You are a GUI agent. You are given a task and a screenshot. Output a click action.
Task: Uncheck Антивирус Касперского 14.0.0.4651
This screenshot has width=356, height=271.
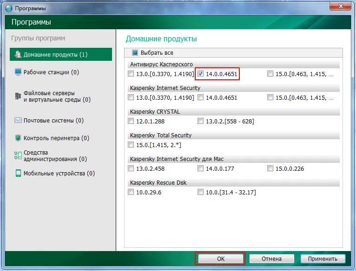200,74
